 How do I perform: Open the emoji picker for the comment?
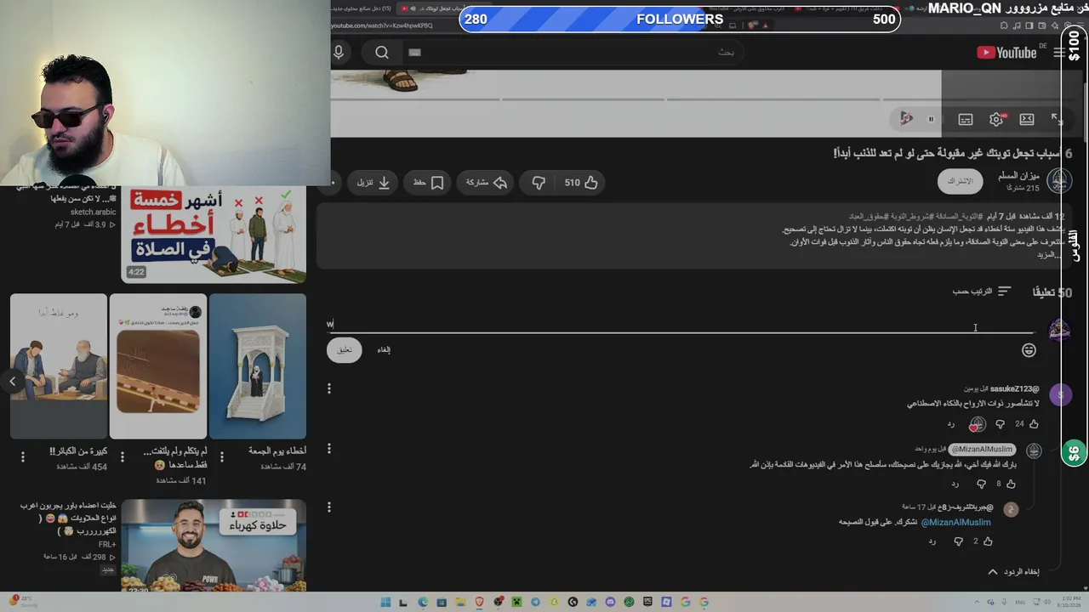point(1029,350)
